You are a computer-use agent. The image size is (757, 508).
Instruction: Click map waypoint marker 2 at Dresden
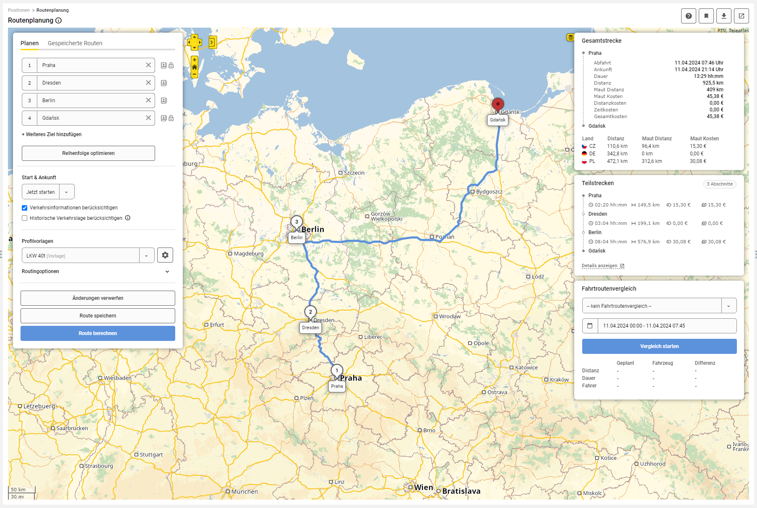pyautogui.click(x=311, y=312)
